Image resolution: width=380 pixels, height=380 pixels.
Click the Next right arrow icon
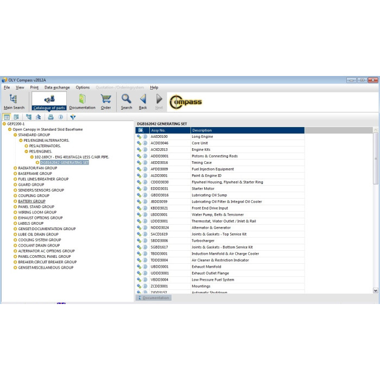(159, 102)
